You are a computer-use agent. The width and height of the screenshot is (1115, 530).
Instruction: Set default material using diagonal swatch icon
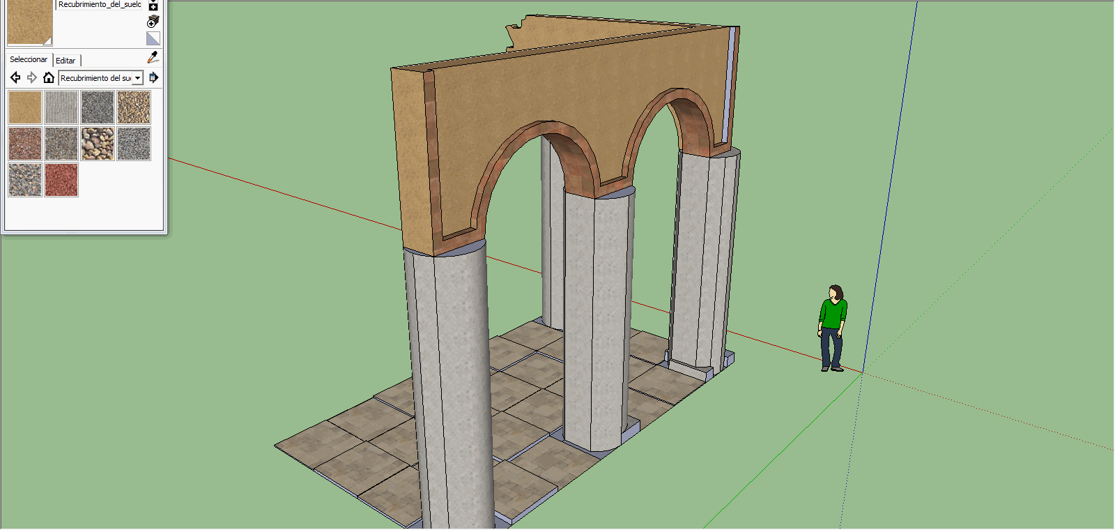[153, 38]
